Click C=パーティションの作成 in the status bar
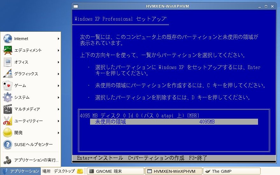This screenshot has height=175, width=280. point(156,158)
